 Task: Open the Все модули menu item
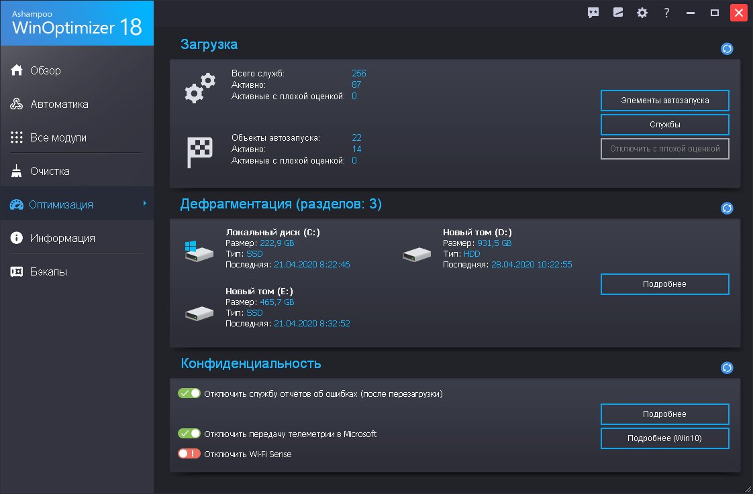coord(77,137)
